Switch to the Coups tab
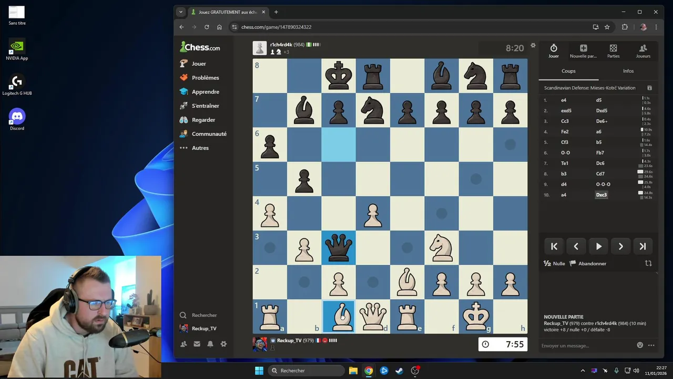Viewport: 673px width, 379px height. 568,71
